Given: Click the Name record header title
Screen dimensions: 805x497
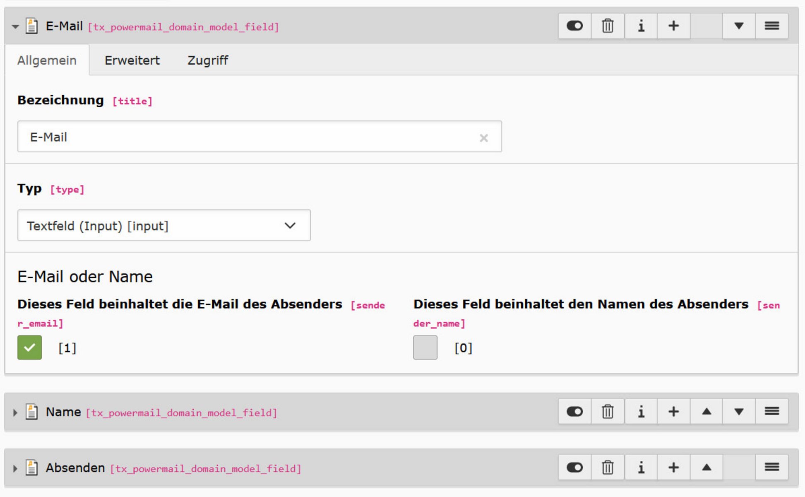Looking at the screenshot, I should pos(63,412).
